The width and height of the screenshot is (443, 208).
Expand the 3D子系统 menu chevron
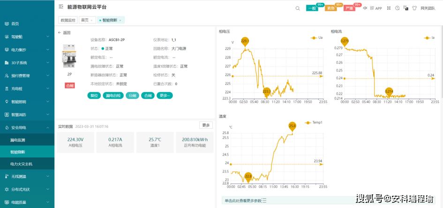[47, 63]
